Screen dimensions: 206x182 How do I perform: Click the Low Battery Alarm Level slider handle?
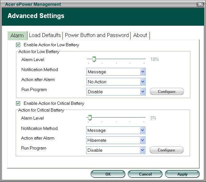[94, 59]
